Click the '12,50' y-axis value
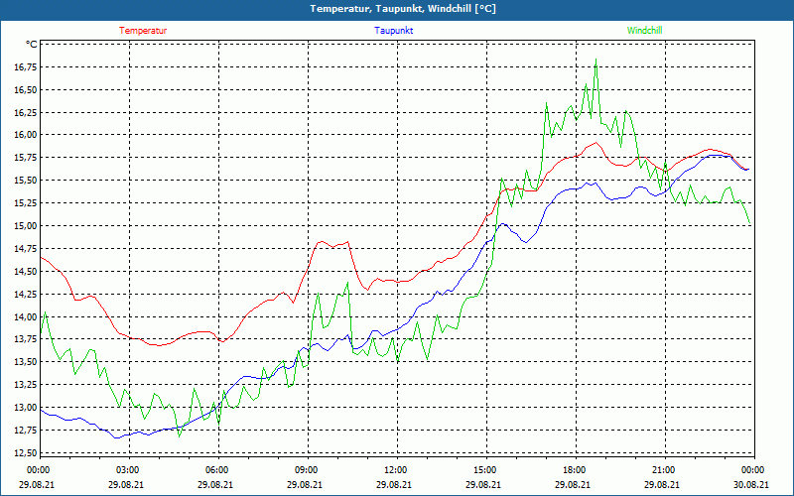The image size is (794, 496). [x=27, y=452]
